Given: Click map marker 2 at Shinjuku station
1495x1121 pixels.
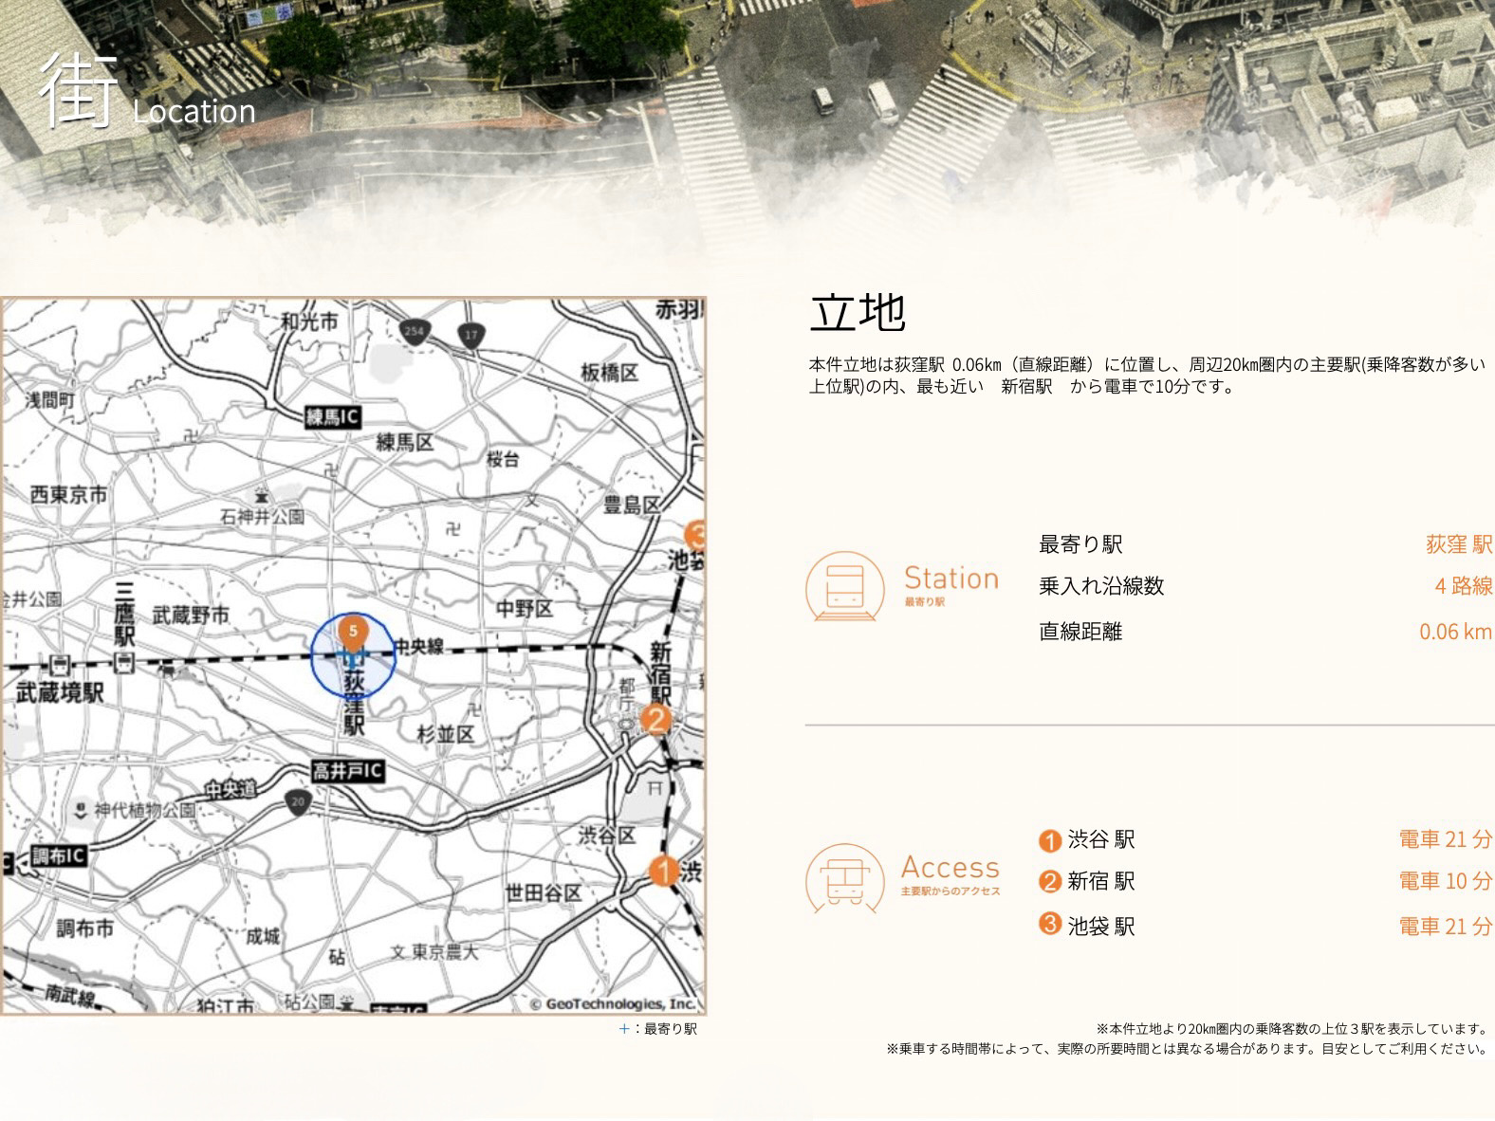Looking at the screenshot, I should point(655,720).
